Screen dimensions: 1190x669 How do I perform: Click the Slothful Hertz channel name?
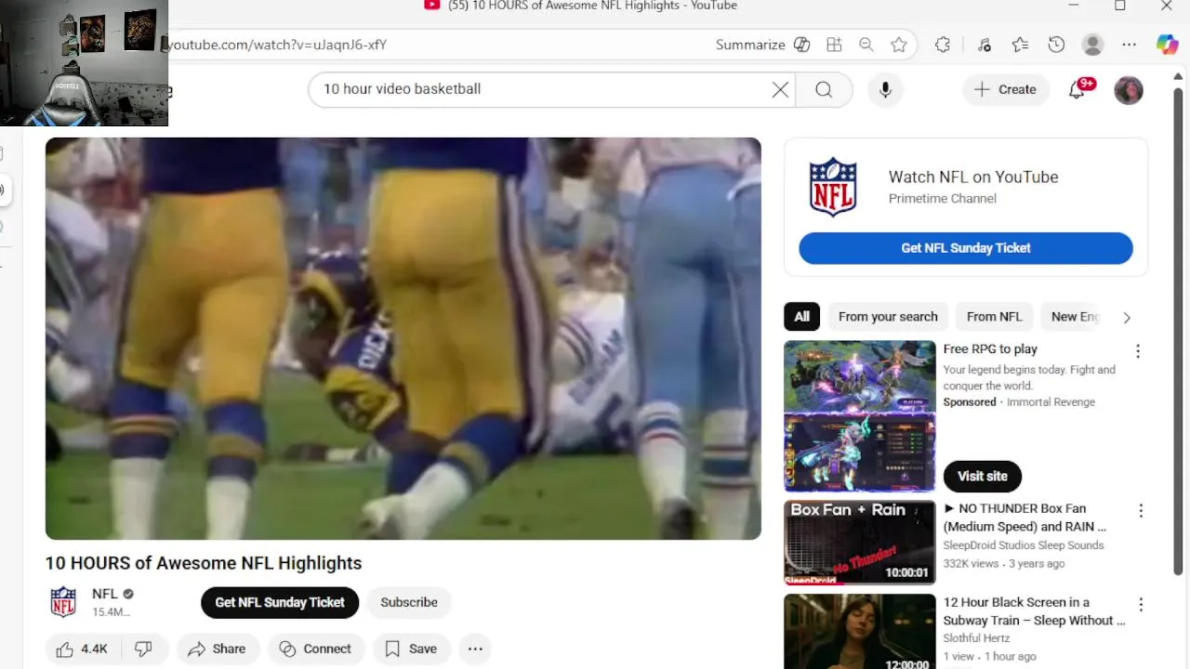tap(975, 638)
